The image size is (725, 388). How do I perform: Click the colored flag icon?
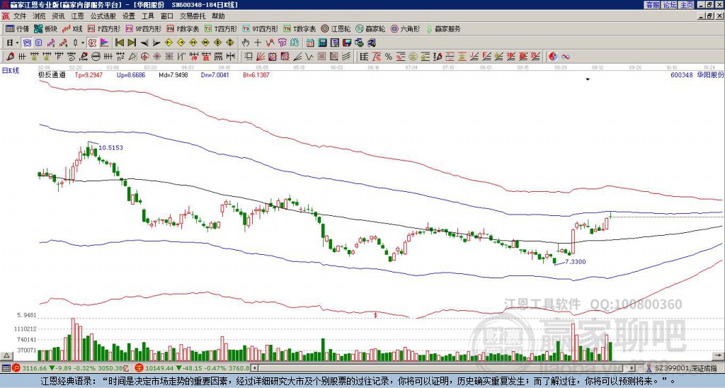105,43
